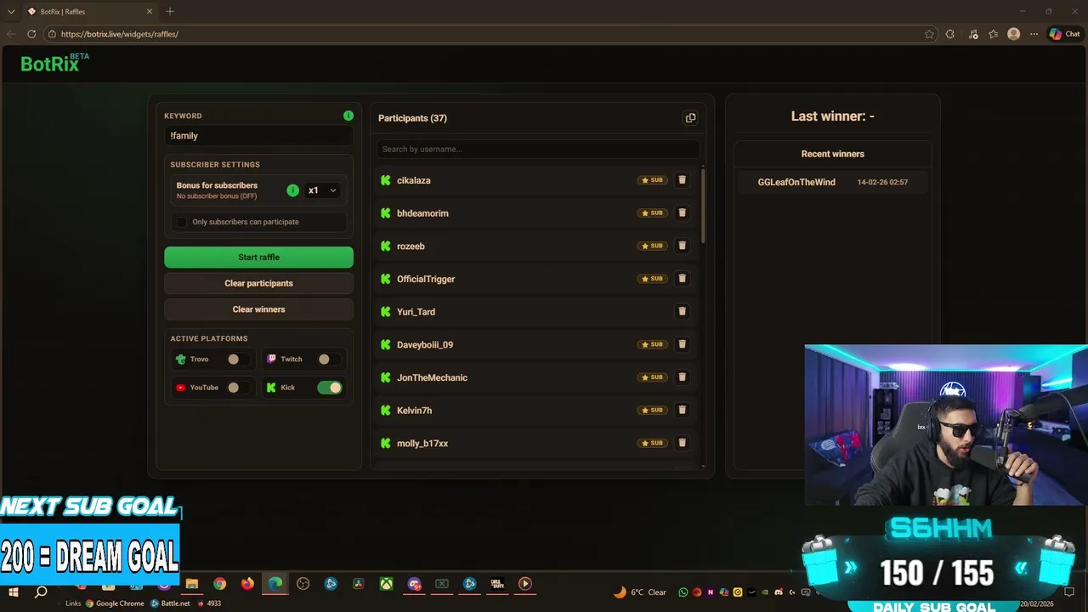The height and width of the screenshot is (612, 1088).
Task: Click the keyword info icon
Action: [x=348, y=116]
